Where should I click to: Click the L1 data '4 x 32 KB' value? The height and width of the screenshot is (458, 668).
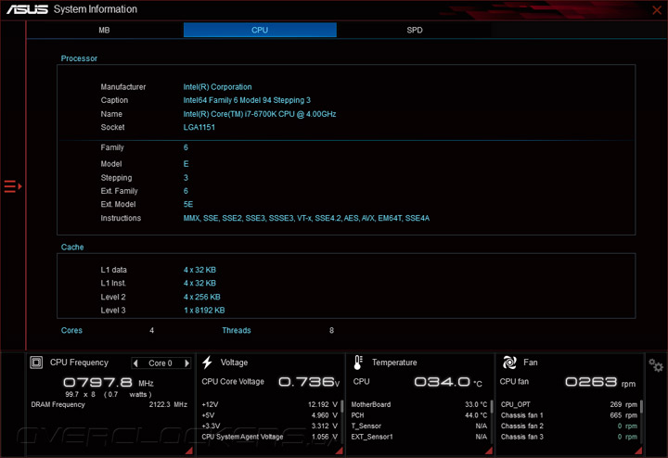[x=199, y=270]
